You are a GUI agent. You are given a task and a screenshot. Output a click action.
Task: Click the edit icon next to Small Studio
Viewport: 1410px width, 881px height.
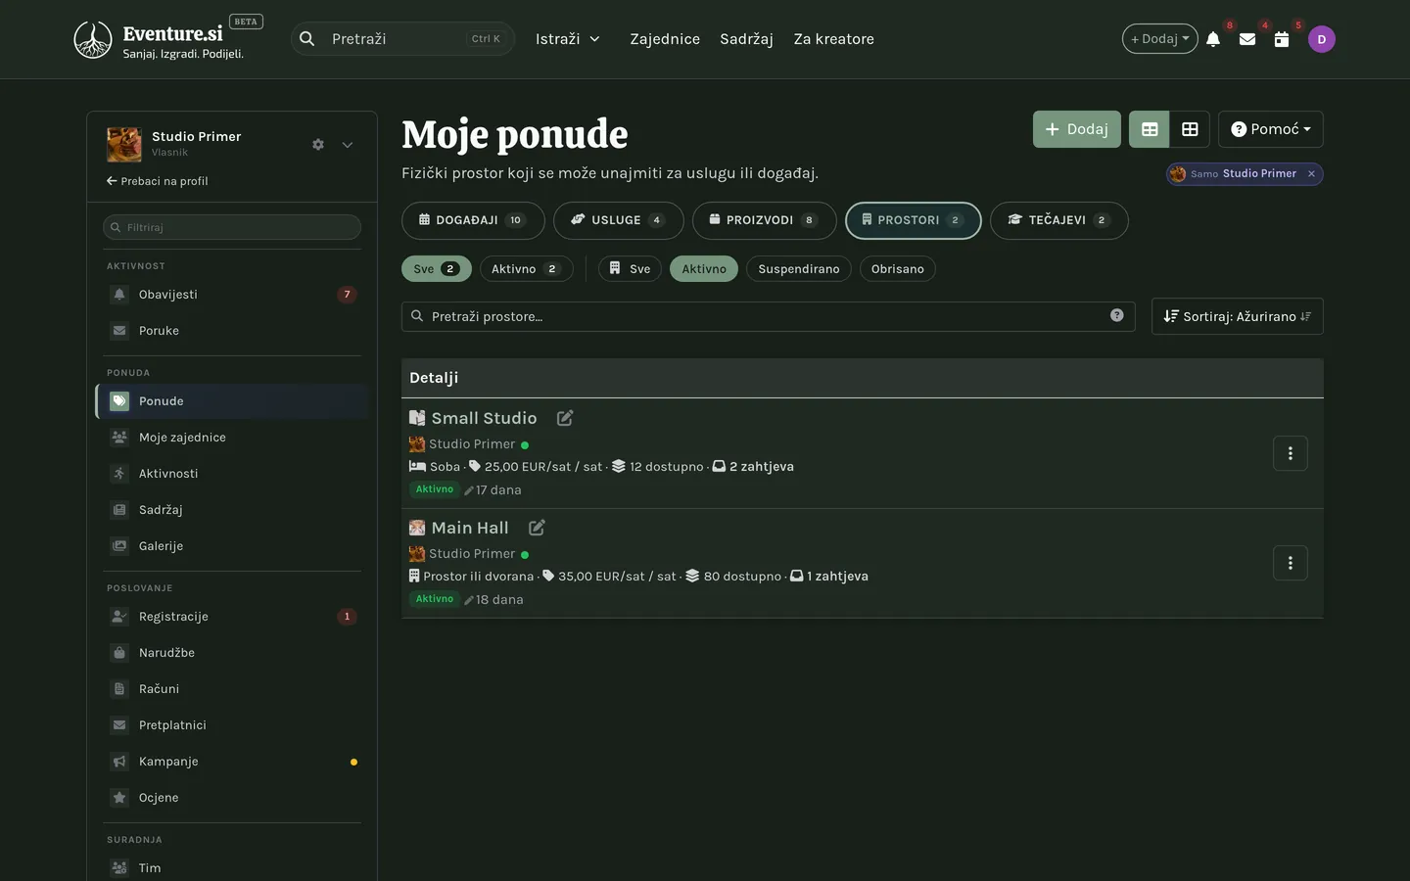pos(565,418)
